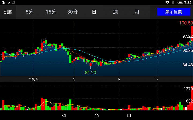Viewport: 193px width, 120px height.
Task: Click the 81.20 low price label
Action: pyautogui.click(x=91, y=73)
